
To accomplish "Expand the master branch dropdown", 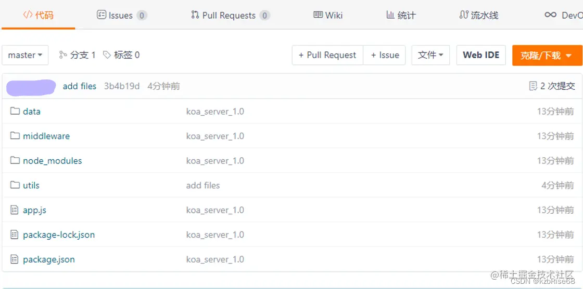I will tap(25, 55).
